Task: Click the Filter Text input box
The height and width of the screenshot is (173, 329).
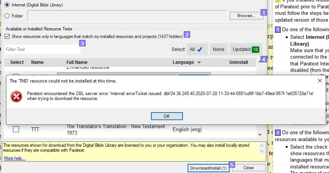Action: (42, 49)
